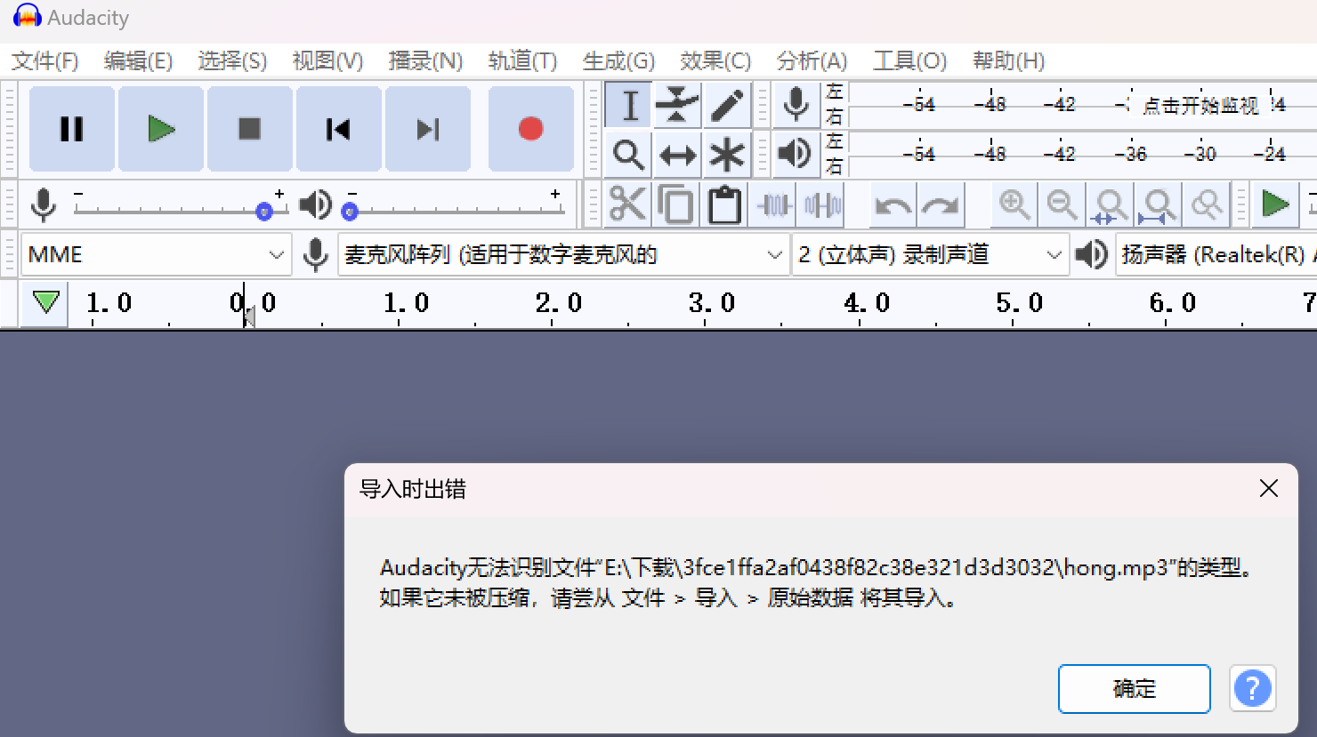Click the Copy icon

tap(676, 205)
